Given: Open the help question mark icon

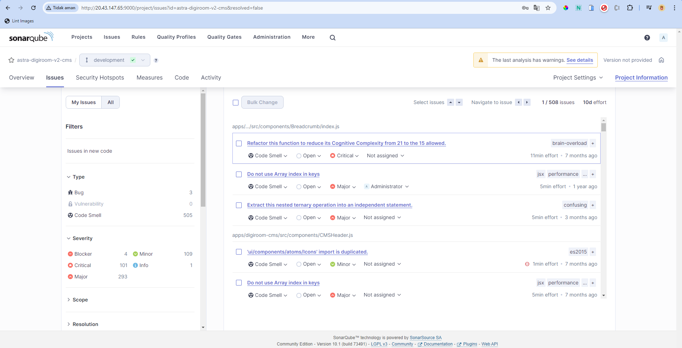Looking at the screenshot, I should [x=647, y=38].
